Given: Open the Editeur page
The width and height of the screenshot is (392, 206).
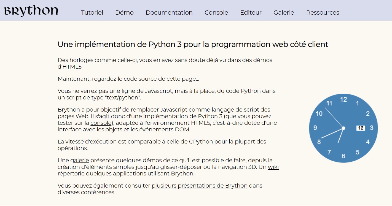Looking at the screenshot, I should coord(251,12).
